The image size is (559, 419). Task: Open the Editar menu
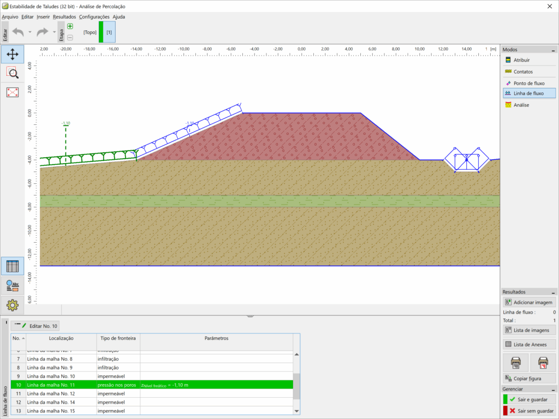click(x=27, y=17)
